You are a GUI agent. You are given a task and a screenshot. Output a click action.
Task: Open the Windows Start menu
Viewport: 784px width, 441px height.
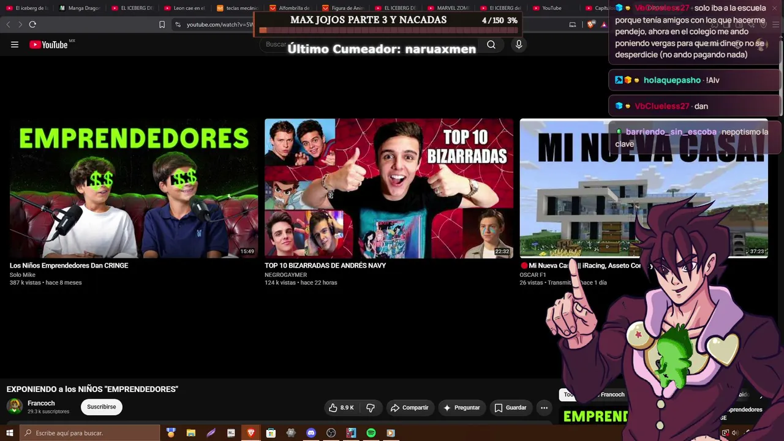pyautogui.click(x=9, y=433)
